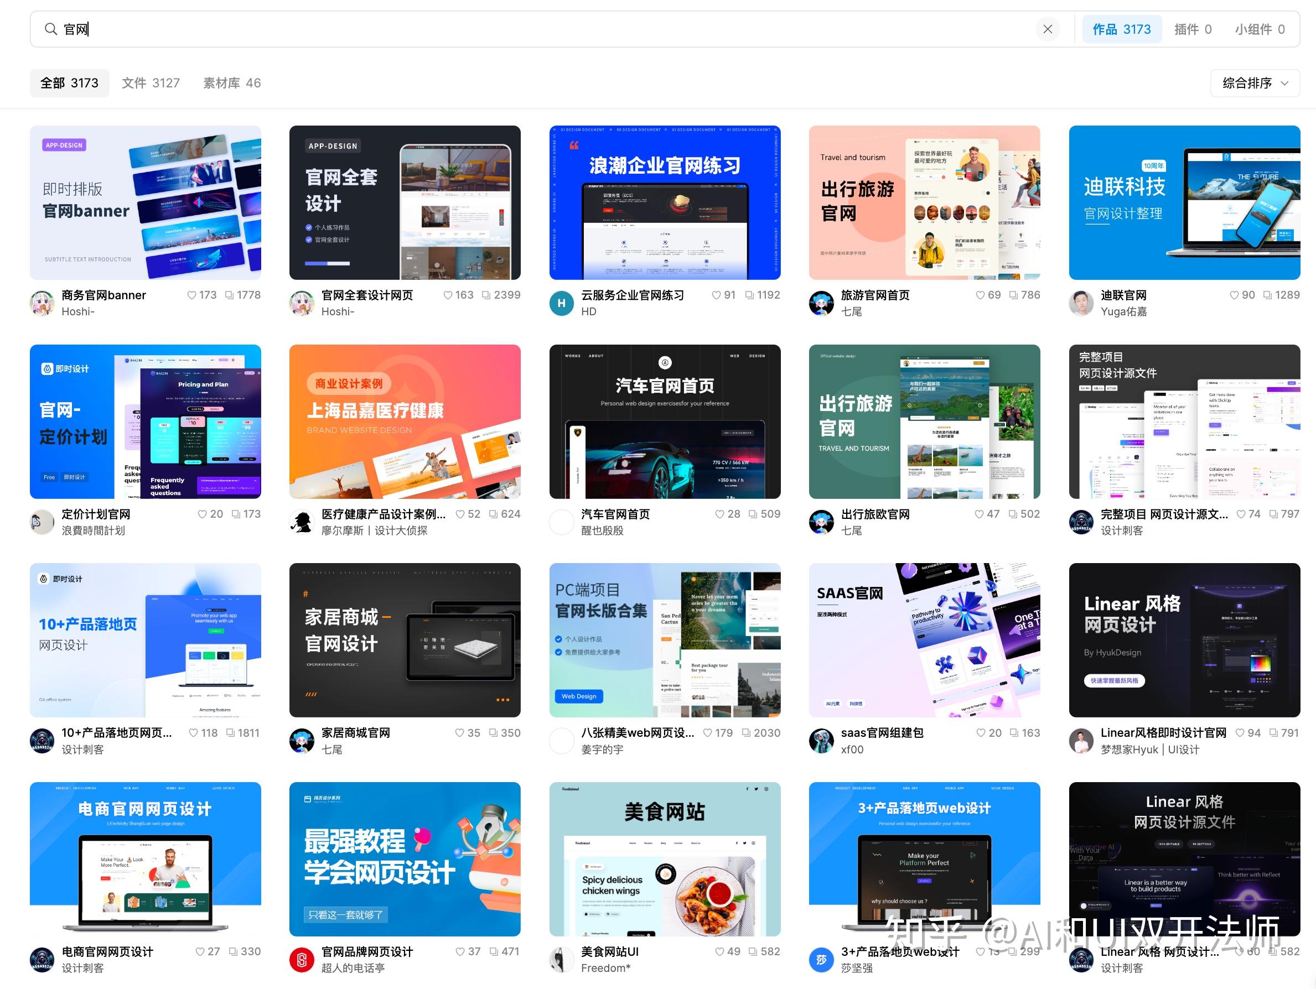
Task: Click HD's author avatar
Action: (x=561, y=303)
